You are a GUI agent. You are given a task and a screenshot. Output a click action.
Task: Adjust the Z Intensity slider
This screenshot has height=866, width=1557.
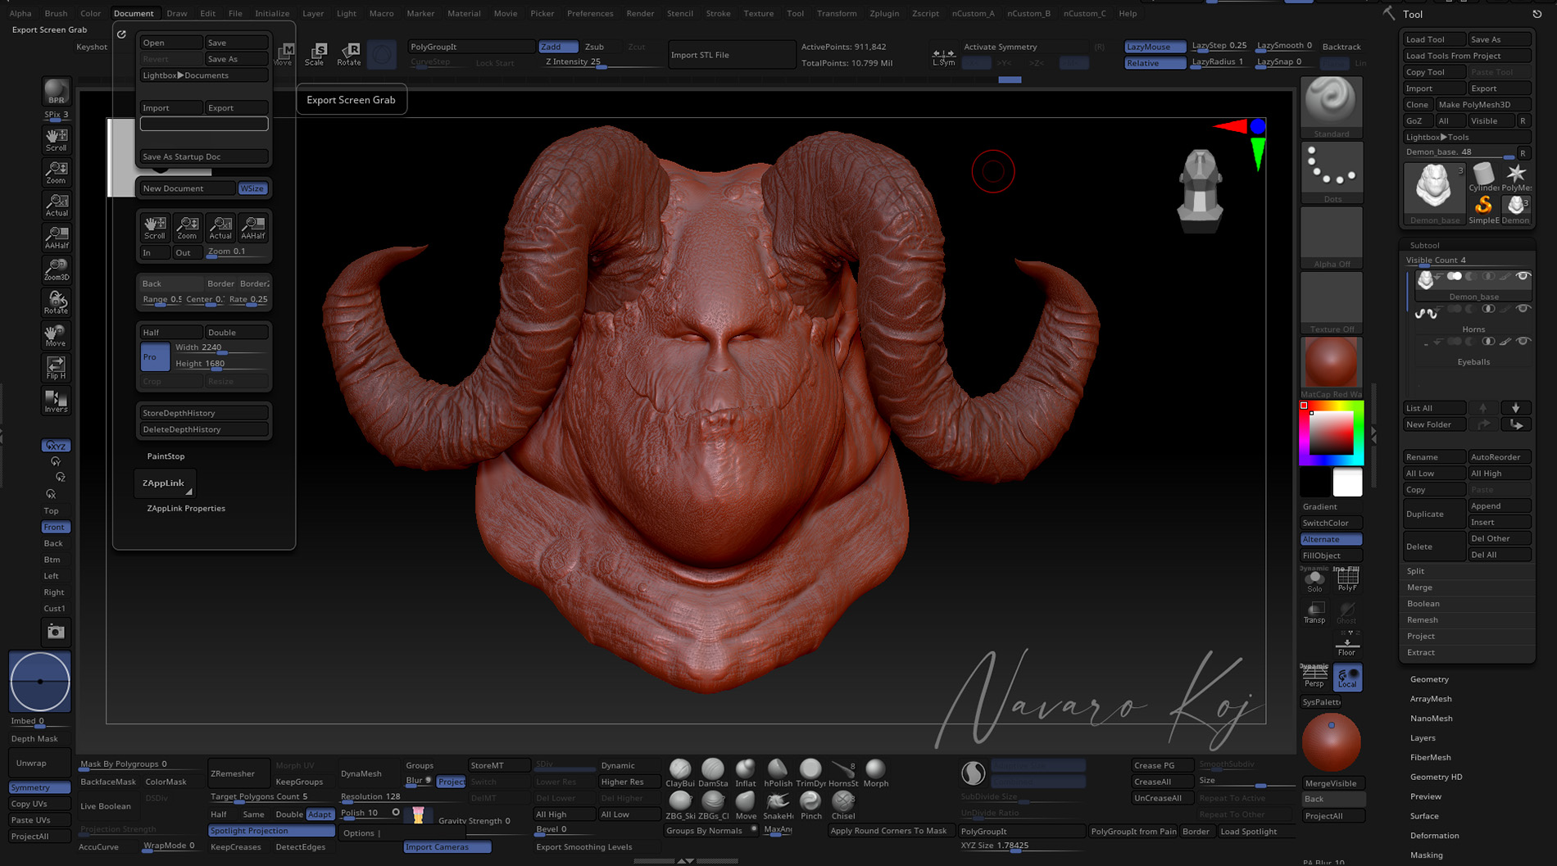(x=600, y=62)
